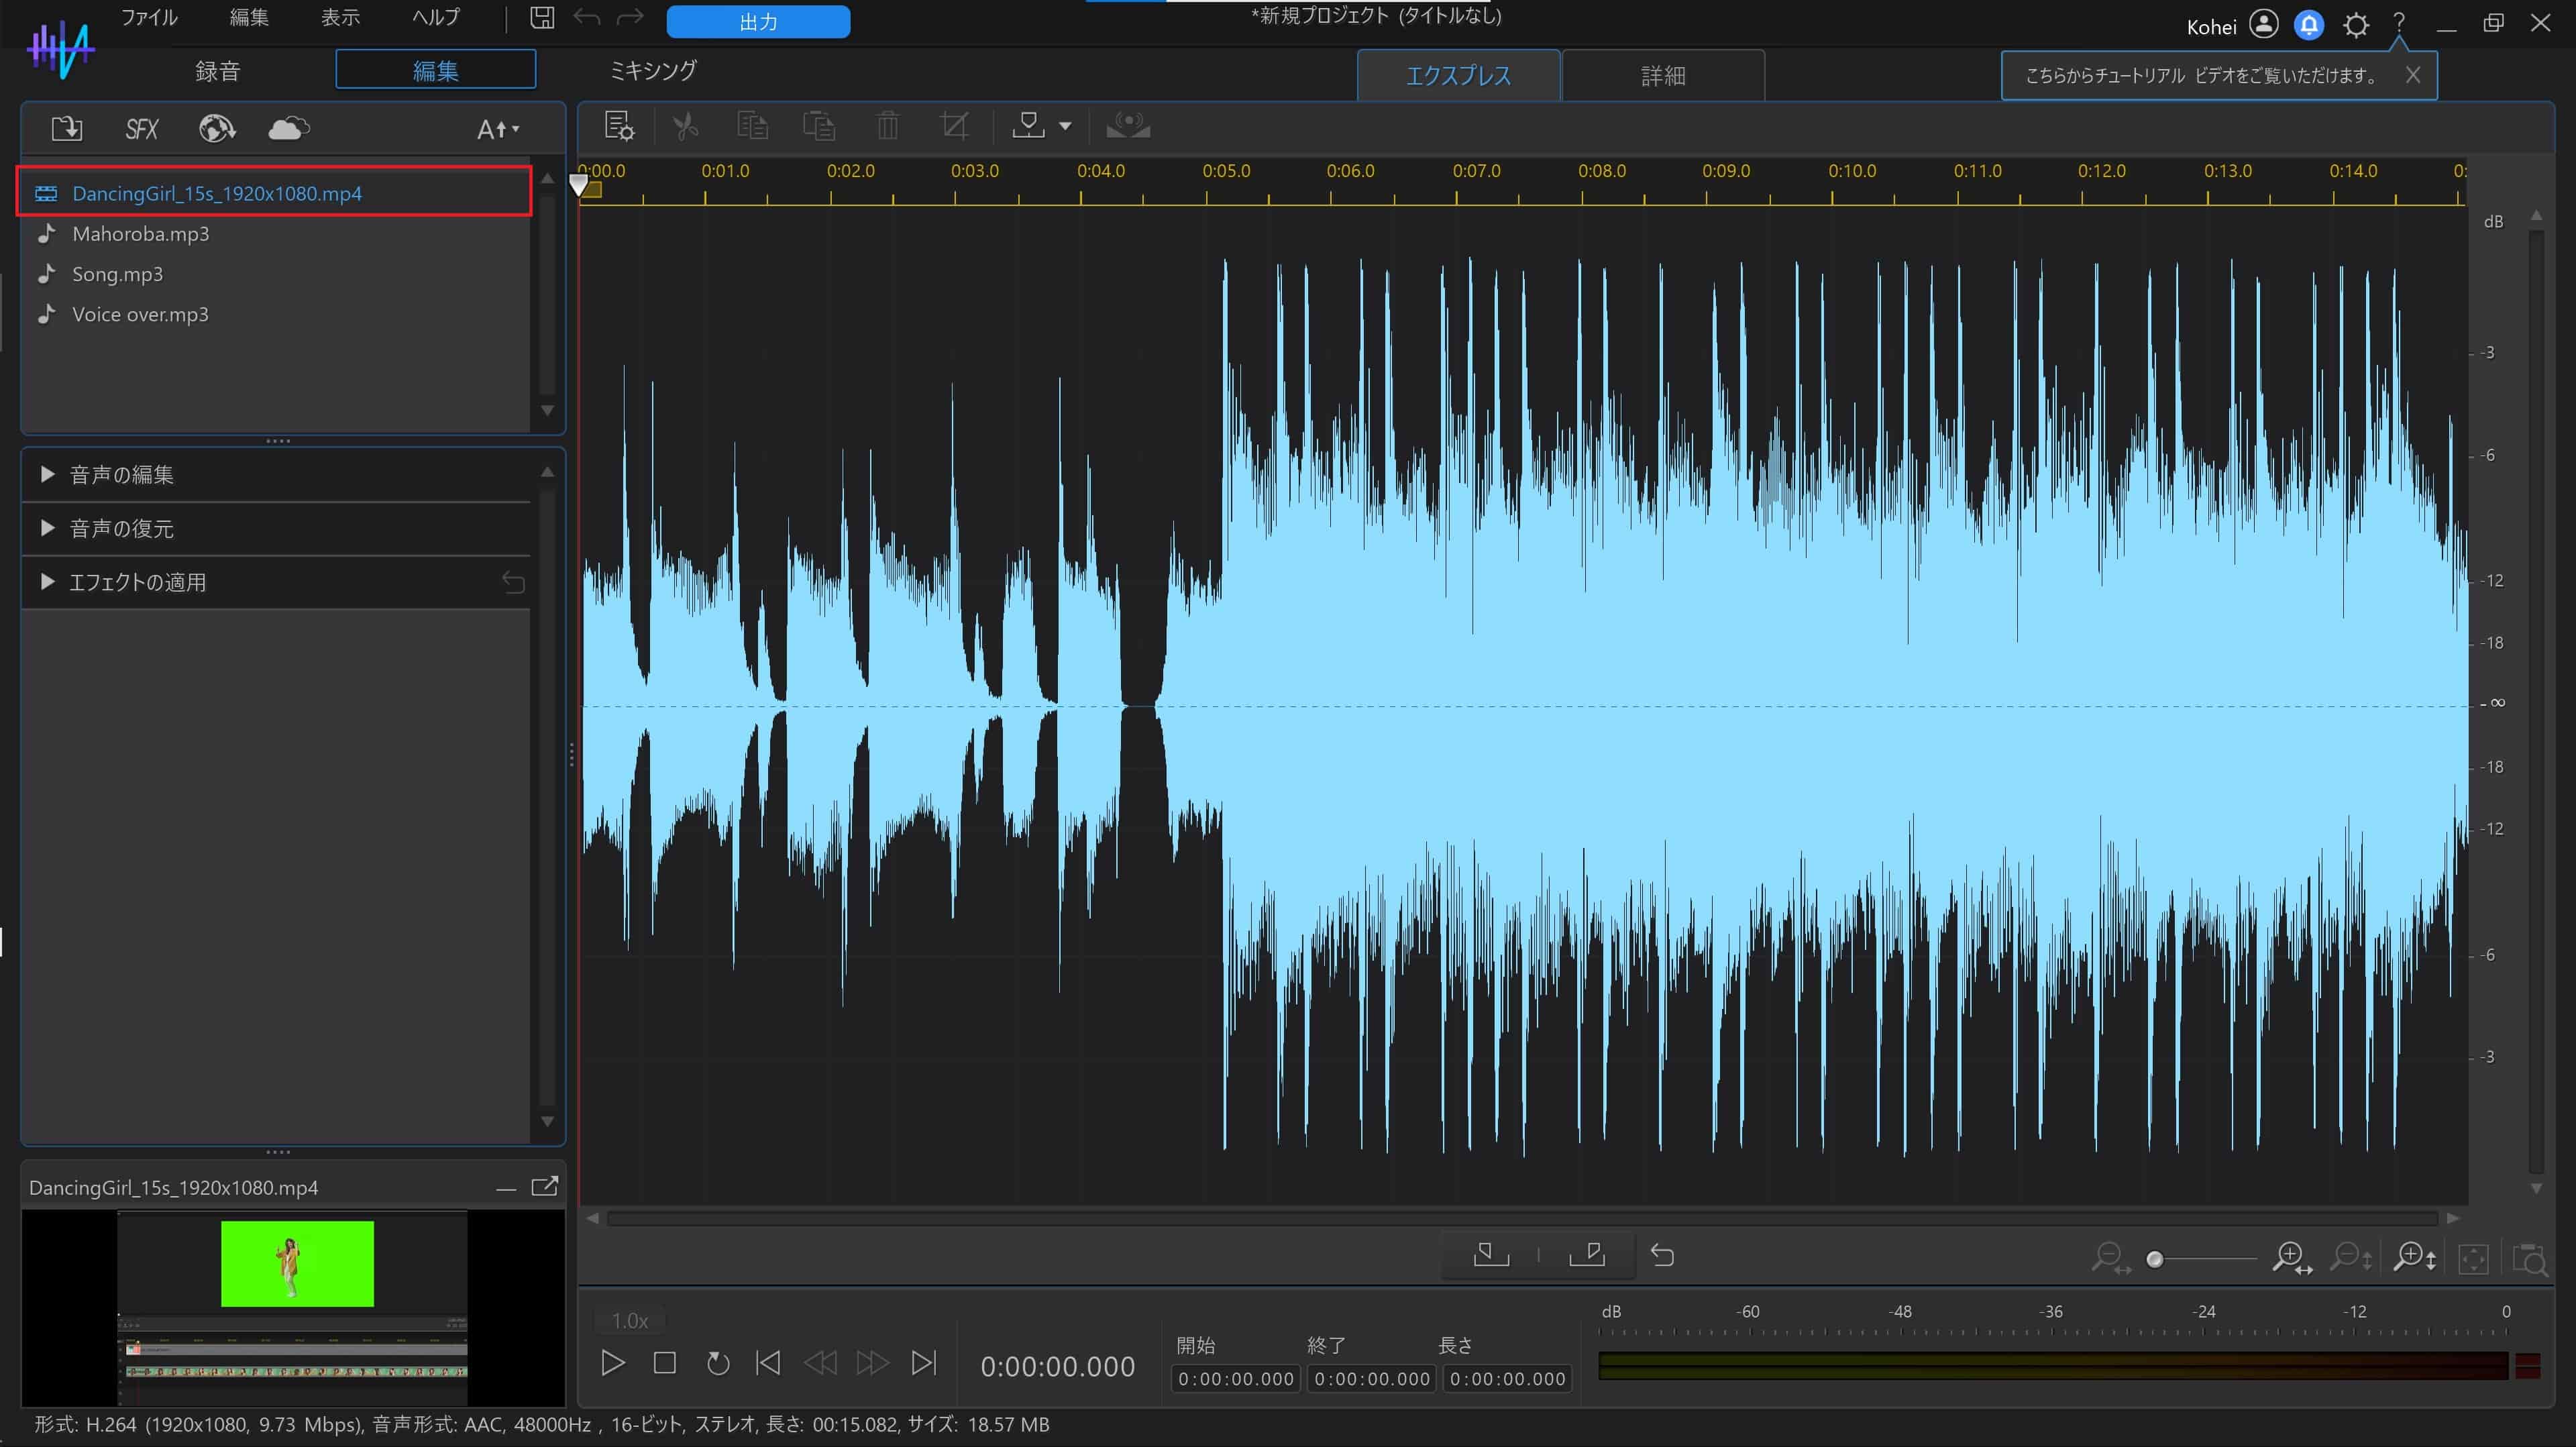2576x1447 pixels.
Task: Switch to the ミキシング tab
Action: tap(652, 70)
